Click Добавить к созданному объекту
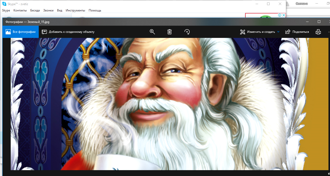Image resolution: width=330 pixels, height=176 pixels. click(x=68, y=32)
